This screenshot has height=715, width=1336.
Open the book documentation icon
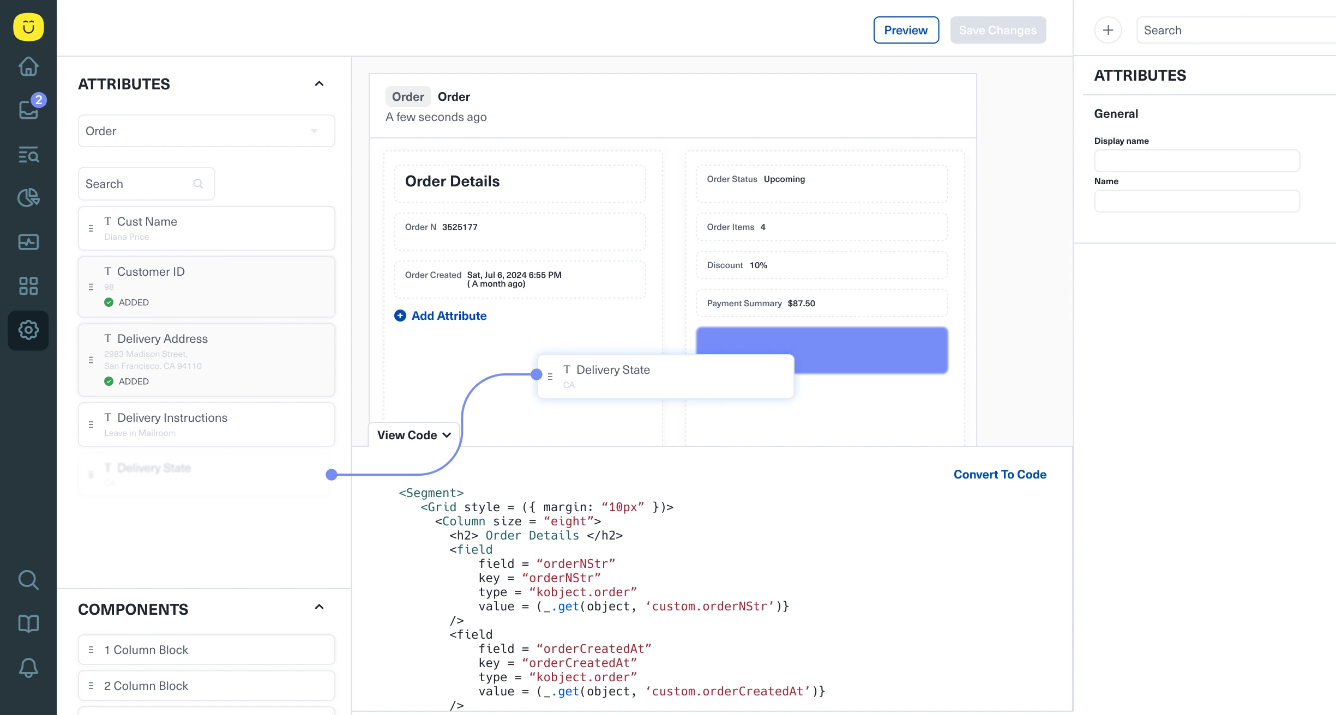(28, 623)
